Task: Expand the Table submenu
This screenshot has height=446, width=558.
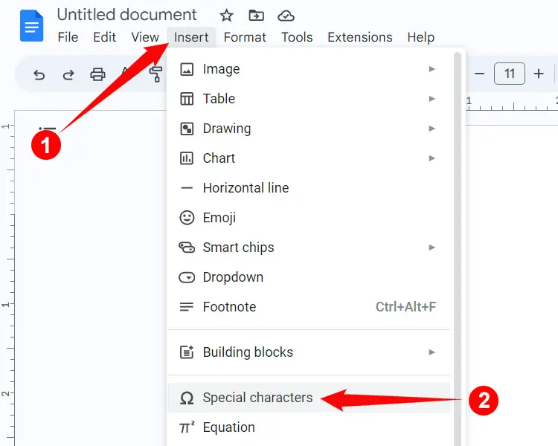Action: [x=219, y=99]
